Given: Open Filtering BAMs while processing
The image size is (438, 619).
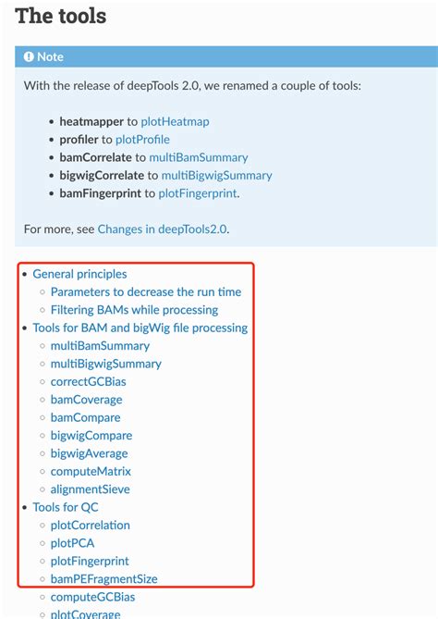Looking at the screenshot, I should (134, 310).
